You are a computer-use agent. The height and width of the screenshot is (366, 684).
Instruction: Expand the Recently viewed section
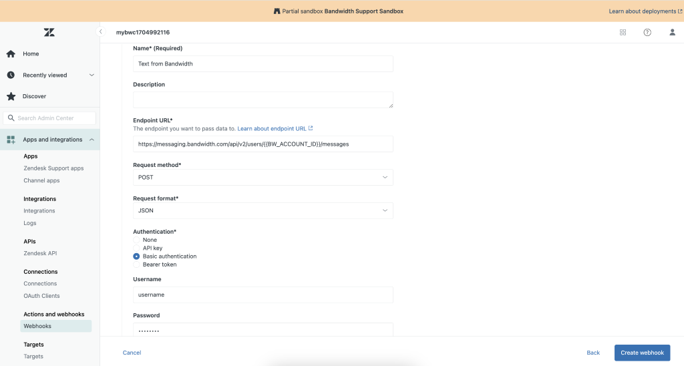coord(49,75)
